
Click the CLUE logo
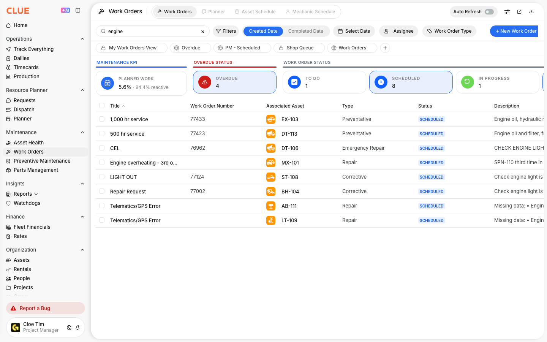pos(18,11)
